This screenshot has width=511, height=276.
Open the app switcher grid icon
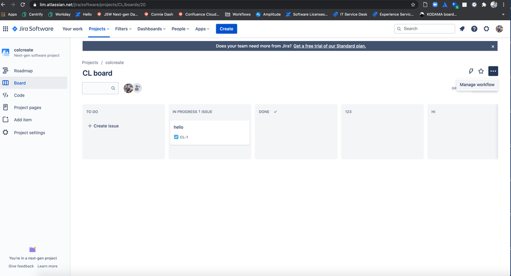(x=6, y=29)
